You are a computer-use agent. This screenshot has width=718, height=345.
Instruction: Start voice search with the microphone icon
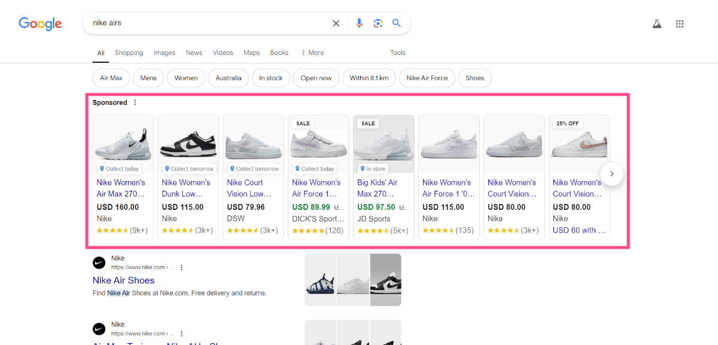pos(359,23)
